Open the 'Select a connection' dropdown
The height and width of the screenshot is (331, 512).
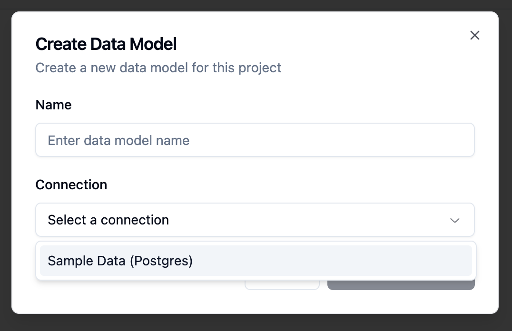[255, 220]
